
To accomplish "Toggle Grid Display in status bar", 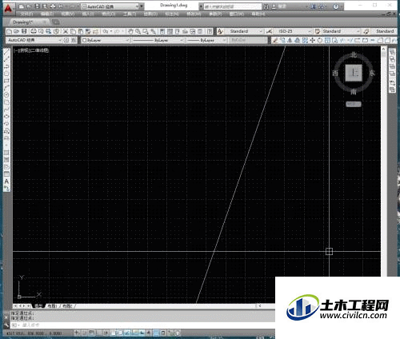I will click(x=91, y=333).
